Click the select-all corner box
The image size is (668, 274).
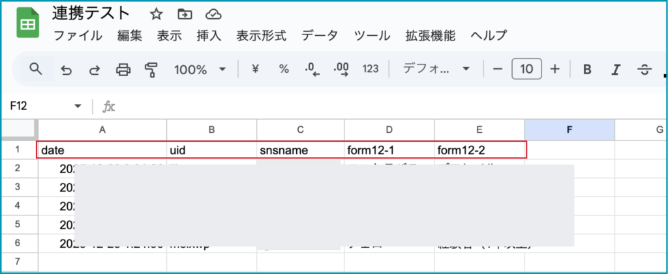(x=19, y=129)
